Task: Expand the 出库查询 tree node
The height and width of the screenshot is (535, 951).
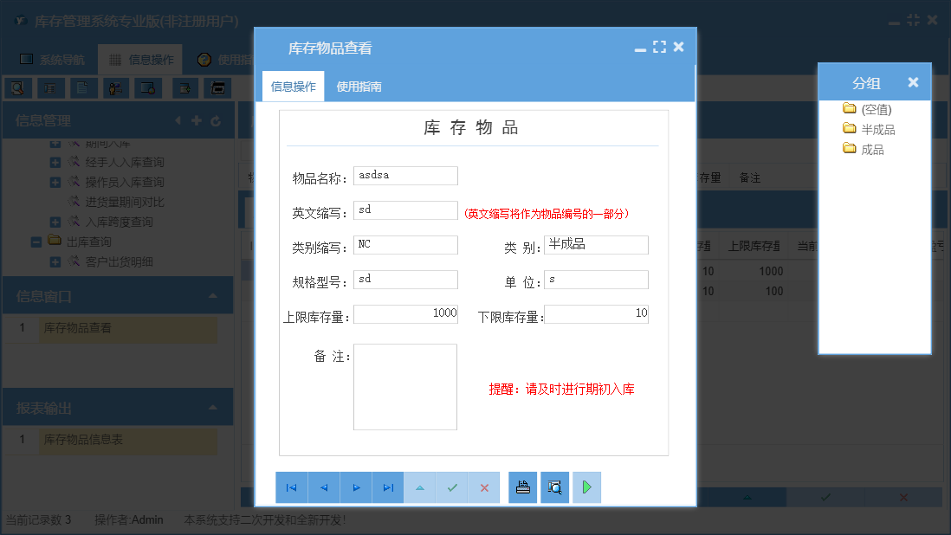Action: pyautogui.click(x=36, y=241)
